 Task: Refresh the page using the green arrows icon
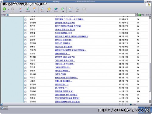(x=28, y=10)
